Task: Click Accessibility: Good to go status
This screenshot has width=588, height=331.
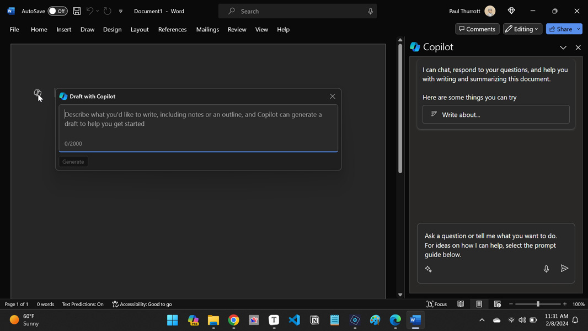Action: click(142, 304)
